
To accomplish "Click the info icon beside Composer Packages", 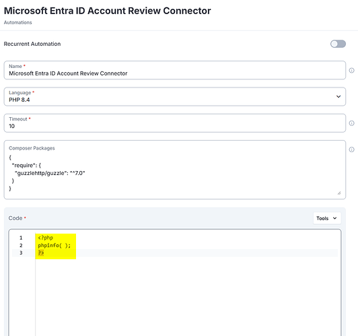I will [x=351, y=149].
